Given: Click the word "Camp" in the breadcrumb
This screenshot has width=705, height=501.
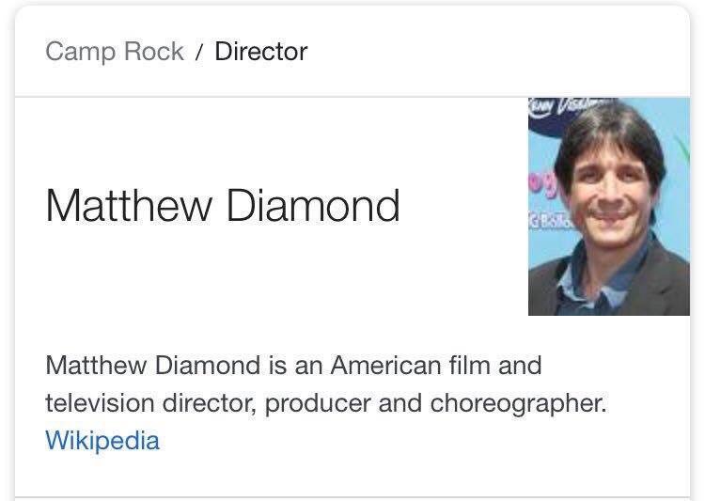Looking at the screenshot, I should [78, 51].
